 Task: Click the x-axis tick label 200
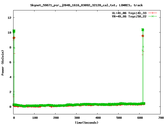[x=56, y=118]
